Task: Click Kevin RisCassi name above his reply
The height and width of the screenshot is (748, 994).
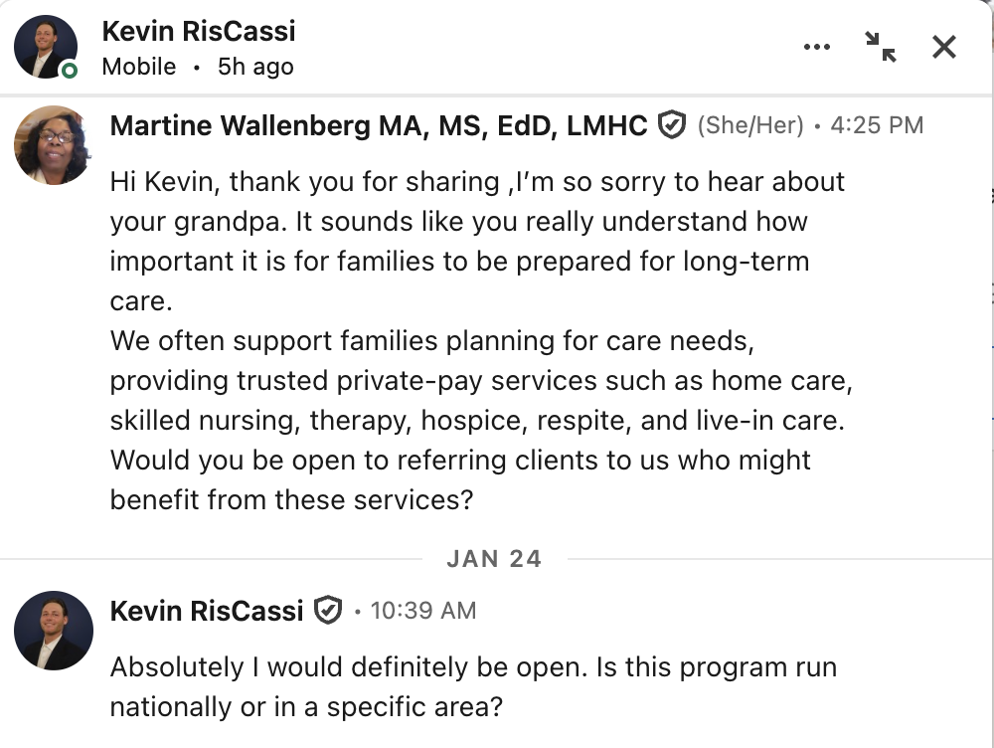Action: pyautogui.click(x=207, y=610)
